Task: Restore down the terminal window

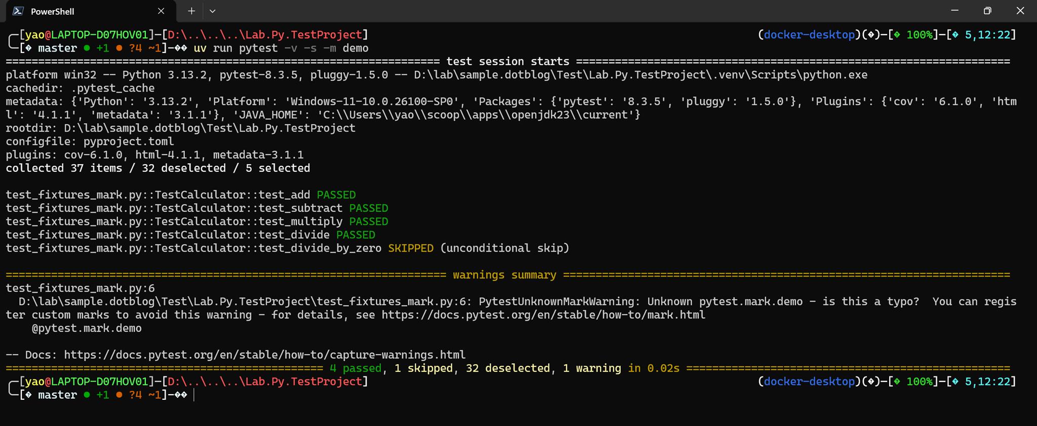Action: pyautogui.click(x=987, y=11)
